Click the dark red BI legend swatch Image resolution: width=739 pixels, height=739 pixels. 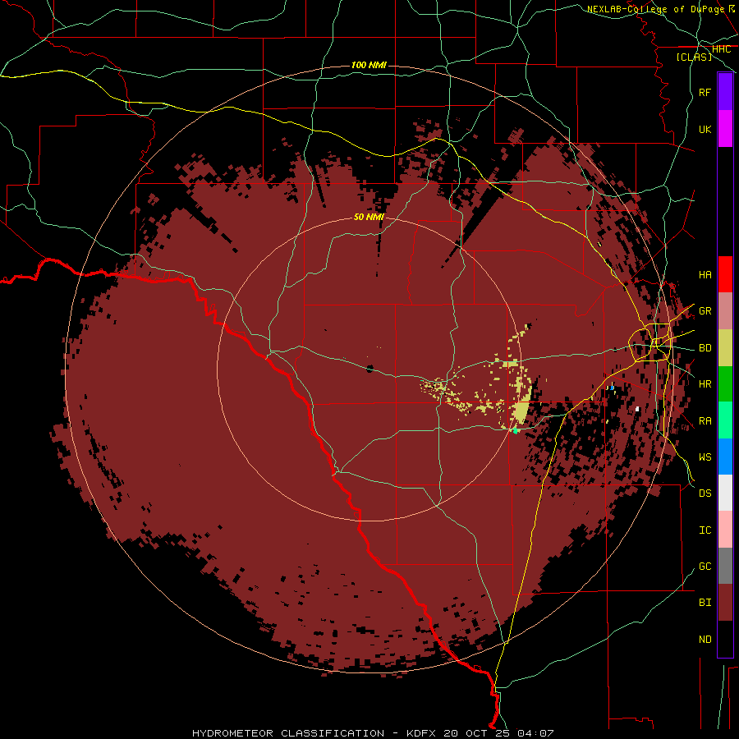(725, 603)
